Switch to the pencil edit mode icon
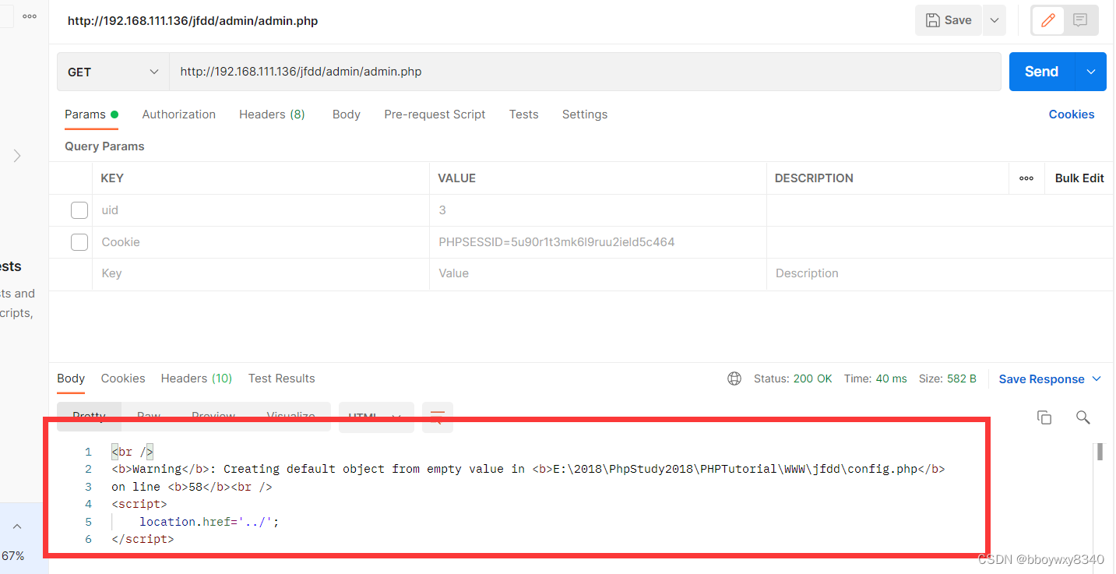 1048,20
